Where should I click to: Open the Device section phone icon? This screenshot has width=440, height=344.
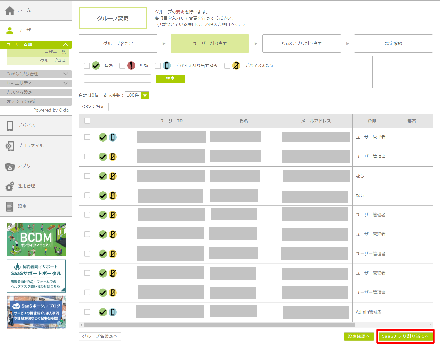(10, 126)
